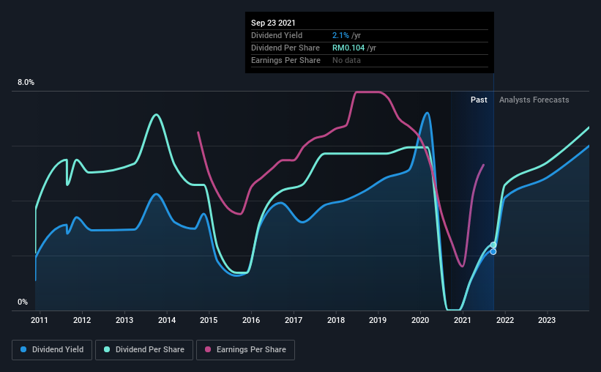
Task: Click the 2023 x-axis year label
Action: 547,320
